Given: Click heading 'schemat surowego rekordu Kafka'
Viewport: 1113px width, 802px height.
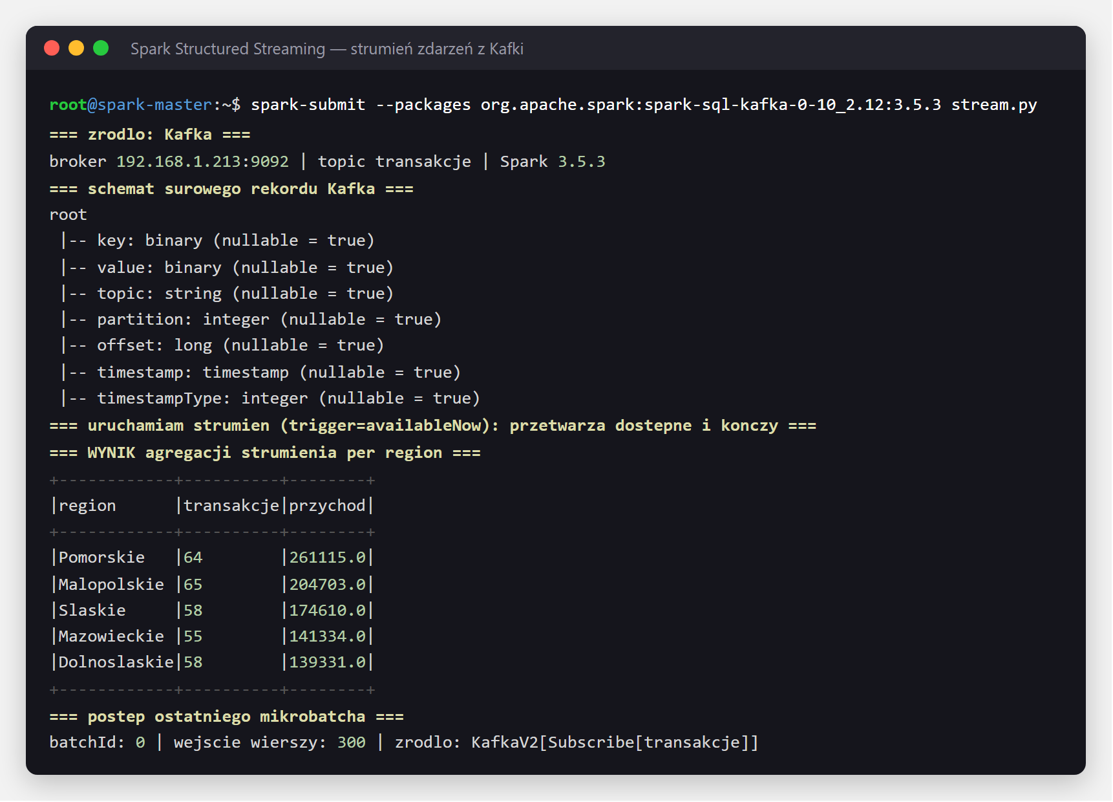Looking at the screenshot, I should coord(231,189).
